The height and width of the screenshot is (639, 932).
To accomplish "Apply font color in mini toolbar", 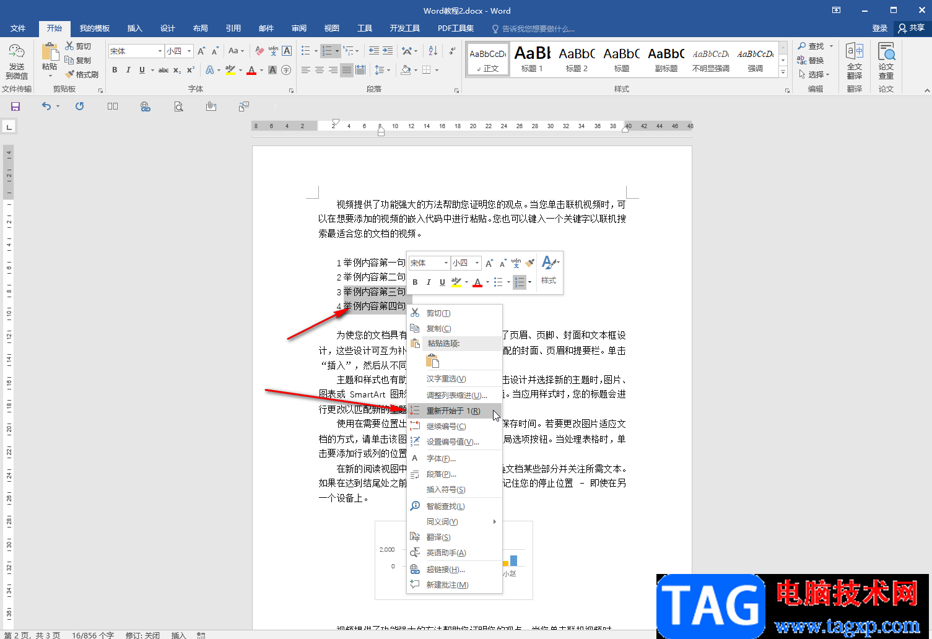I will 477,282.
